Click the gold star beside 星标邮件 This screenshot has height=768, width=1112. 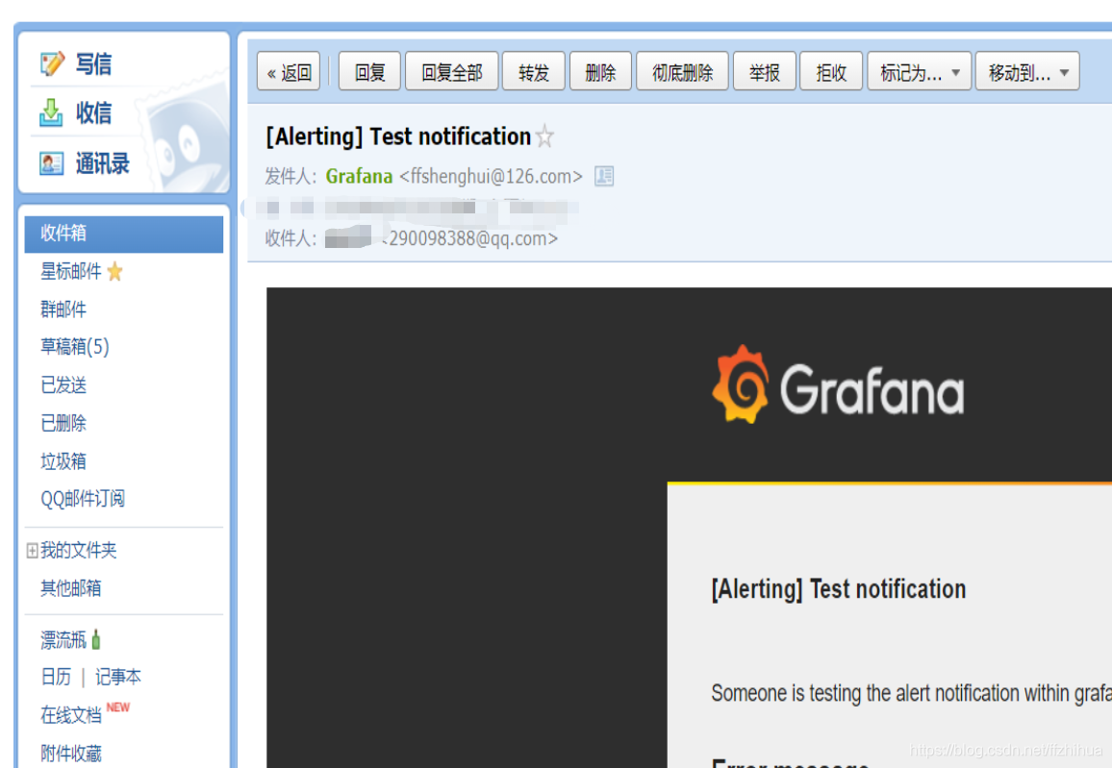(x=114, y=271)
